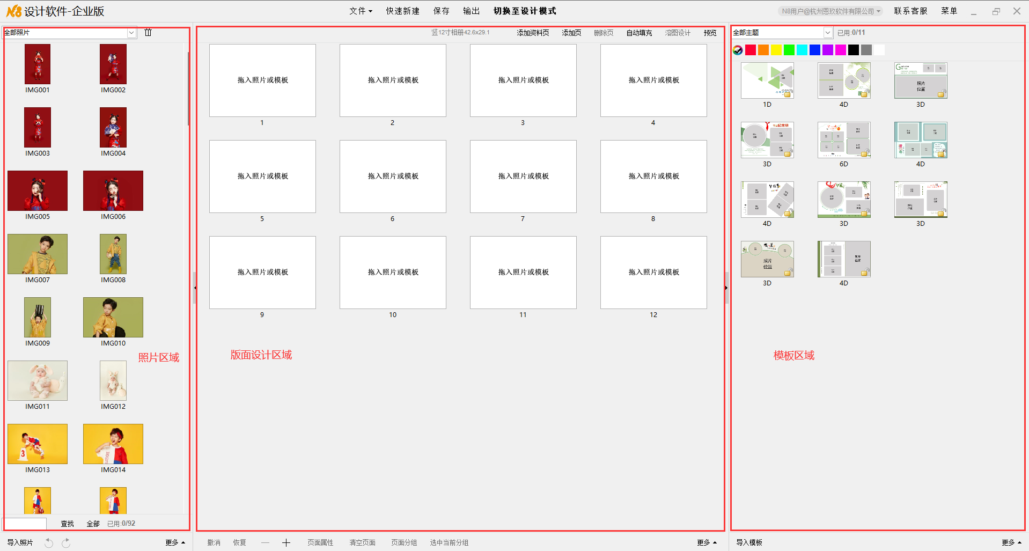Click 保存 in the top menu
The image size is (1029, 551).
441,11
